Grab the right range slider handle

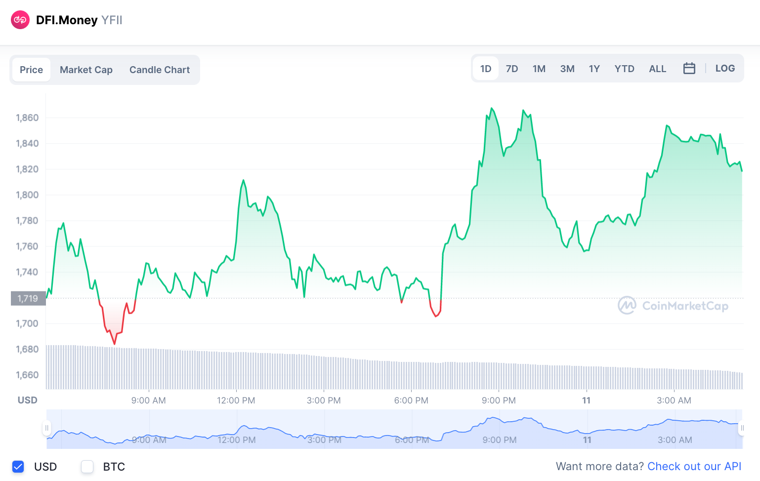(x=742, y=428)
